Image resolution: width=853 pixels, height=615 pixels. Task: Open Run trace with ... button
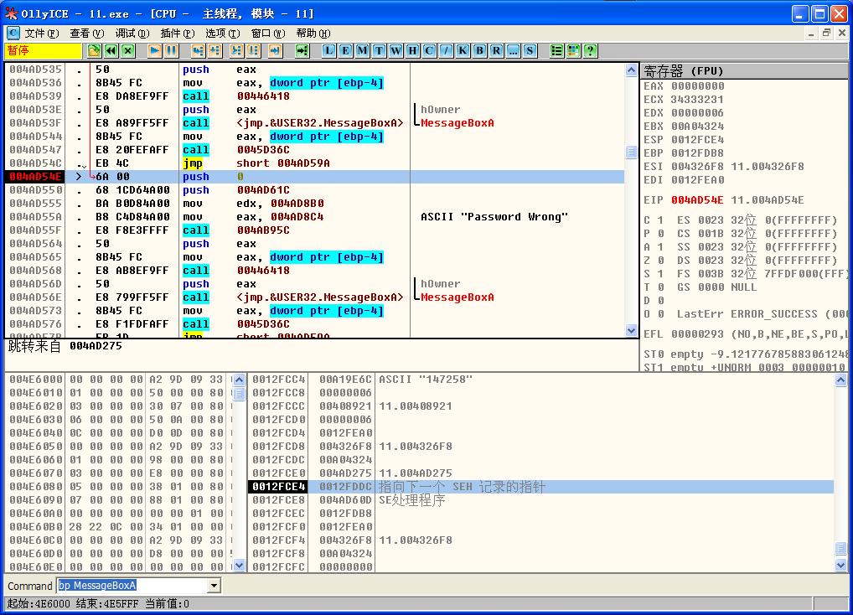pos(513,51)
